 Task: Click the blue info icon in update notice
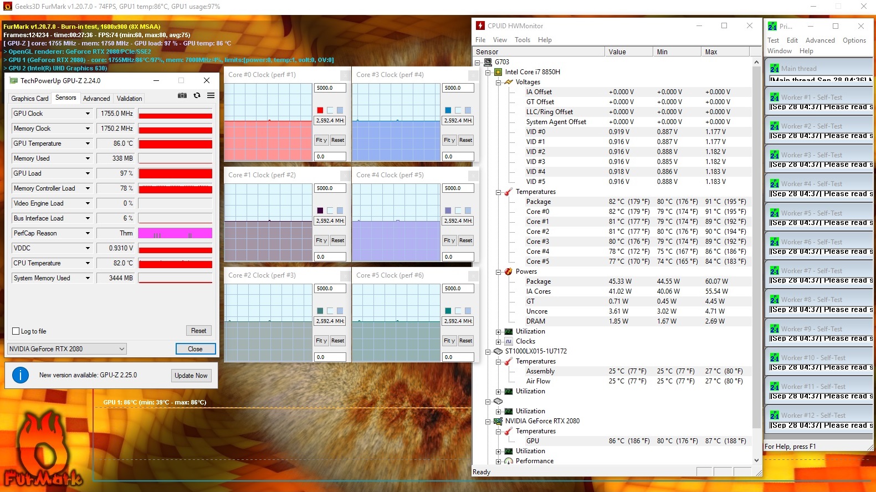pyautogui.click(x=21, y=375)
